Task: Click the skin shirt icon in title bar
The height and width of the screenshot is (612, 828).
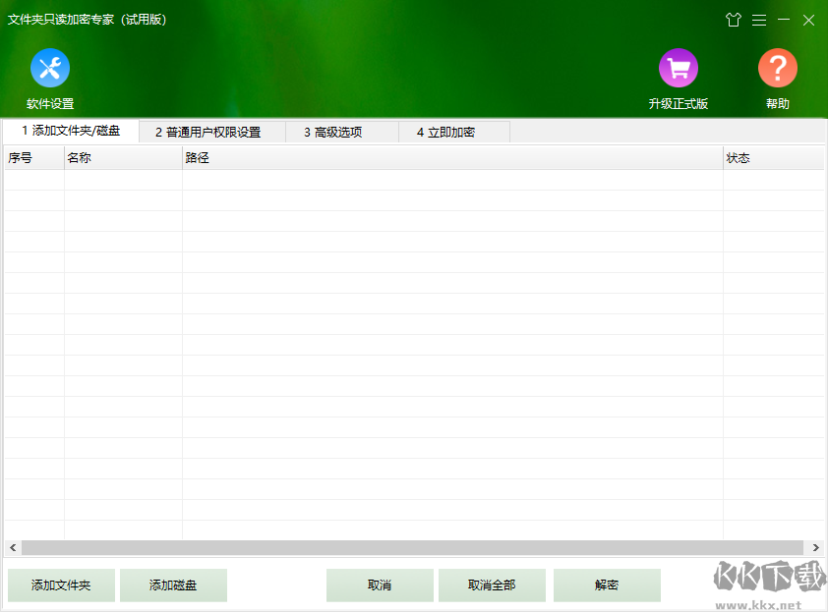Action: (733, 20)
